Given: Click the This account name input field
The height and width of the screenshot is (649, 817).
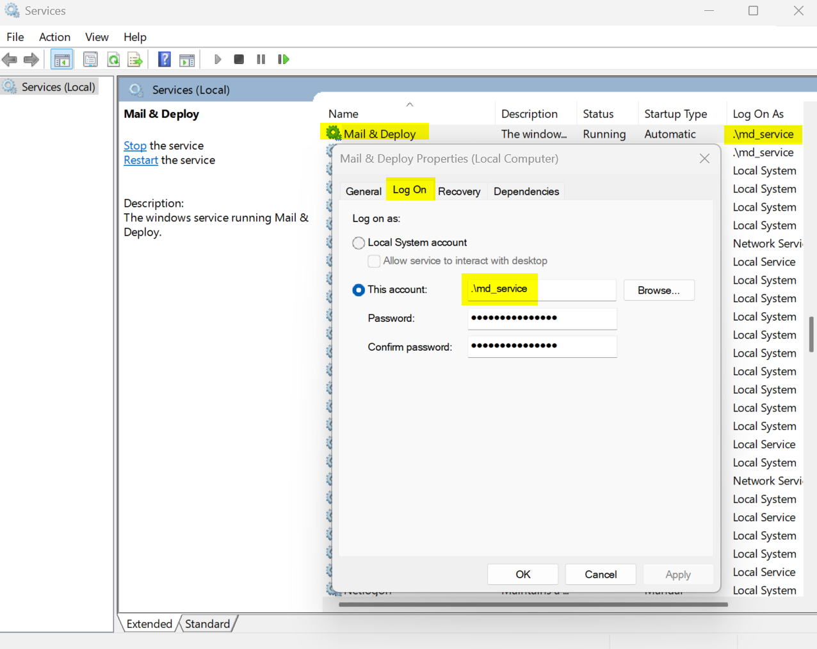Looking at the screenshot, I should tap(542, 289).
